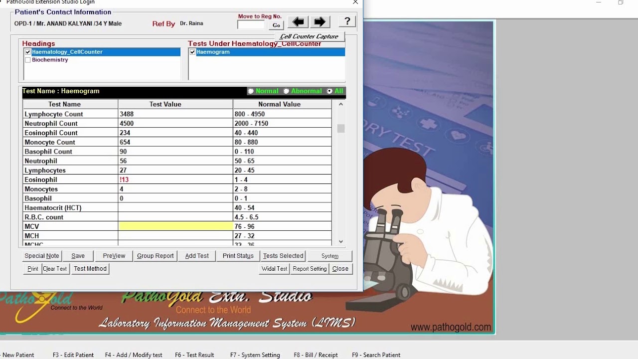This screenshot has height=359, width=638.
Task: Click F4 - Add / Modify test shortcut
Action: click(x=134, y=355)
